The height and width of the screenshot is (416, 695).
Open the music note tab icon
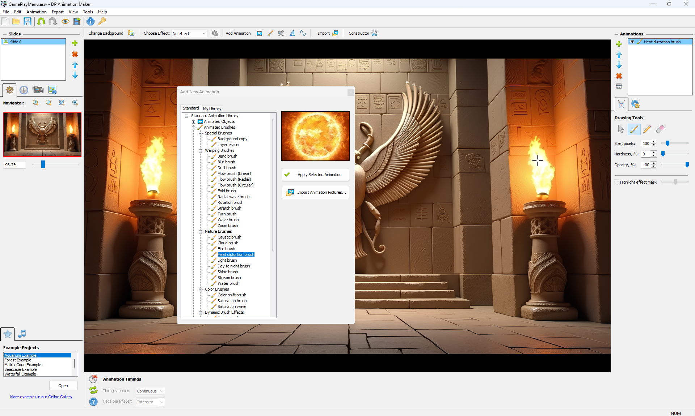pyautogui.click(x=22, y=334)
